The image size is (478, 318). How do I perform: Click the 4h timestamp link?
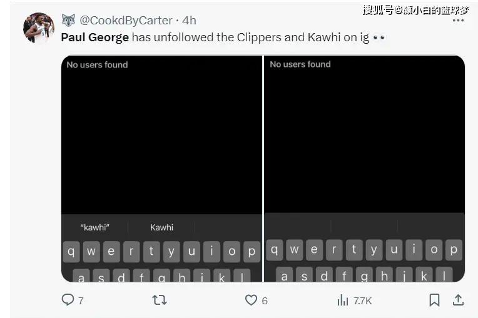(x=189, y=21)
